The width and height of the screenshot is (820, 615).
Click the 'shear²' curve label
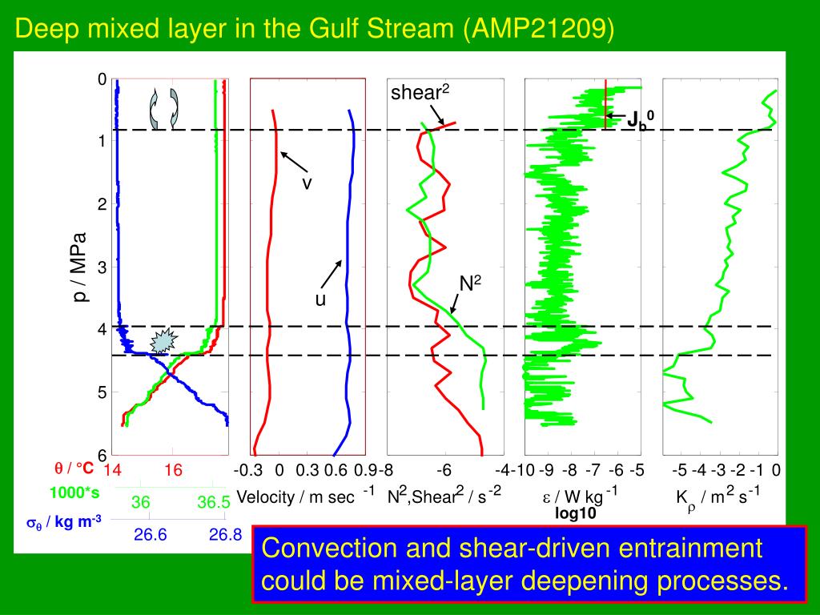420,93
